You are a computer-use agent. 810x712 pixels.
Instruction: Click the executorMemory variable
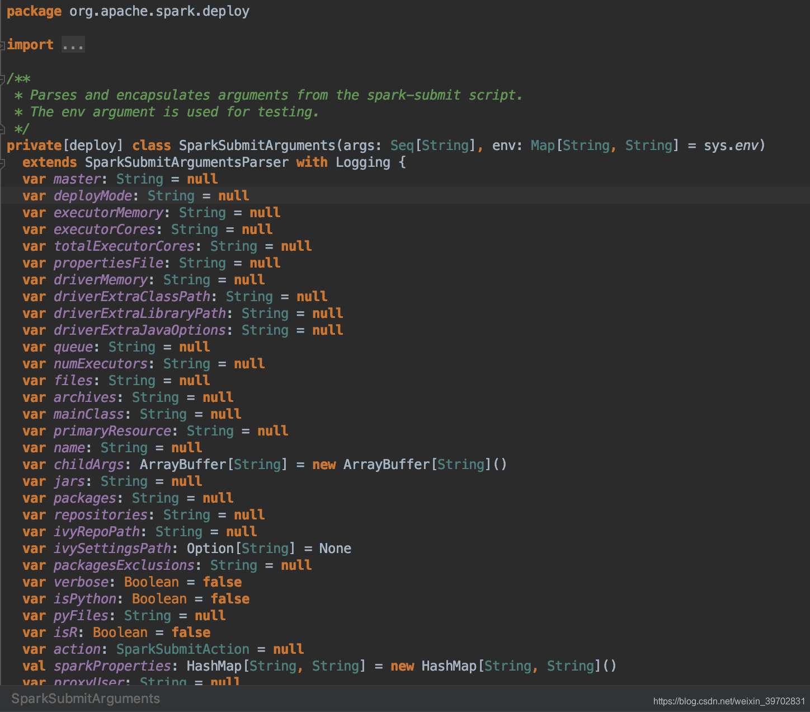(109, 213)
